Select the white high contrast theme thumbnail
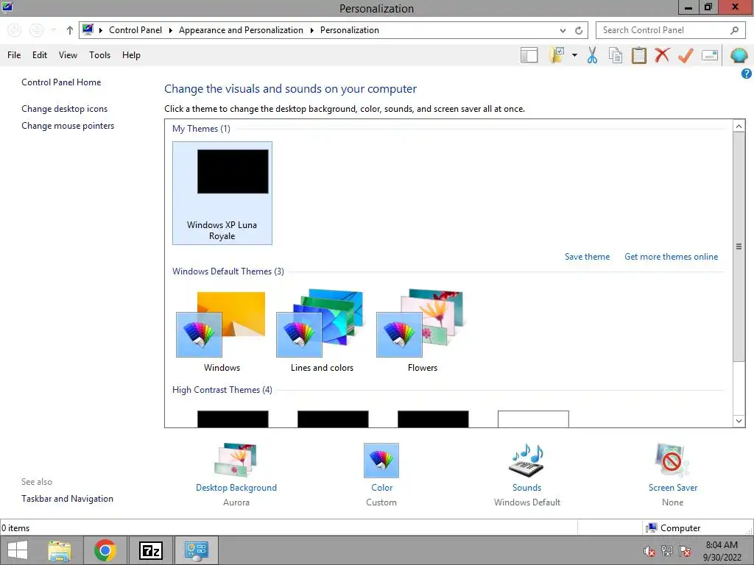 tap(533, 419)
